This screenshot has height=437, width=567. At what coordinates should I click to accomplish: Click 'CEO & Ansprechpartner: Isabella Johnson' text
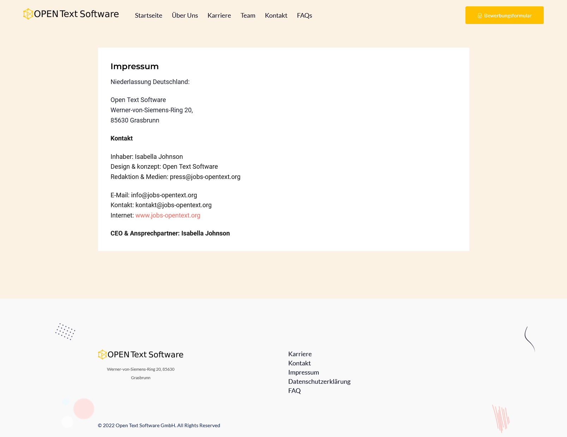(170, 233)
